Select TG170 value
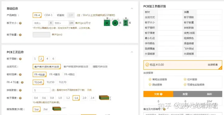The height and width of the screenshot is (115, 224). 63,82
